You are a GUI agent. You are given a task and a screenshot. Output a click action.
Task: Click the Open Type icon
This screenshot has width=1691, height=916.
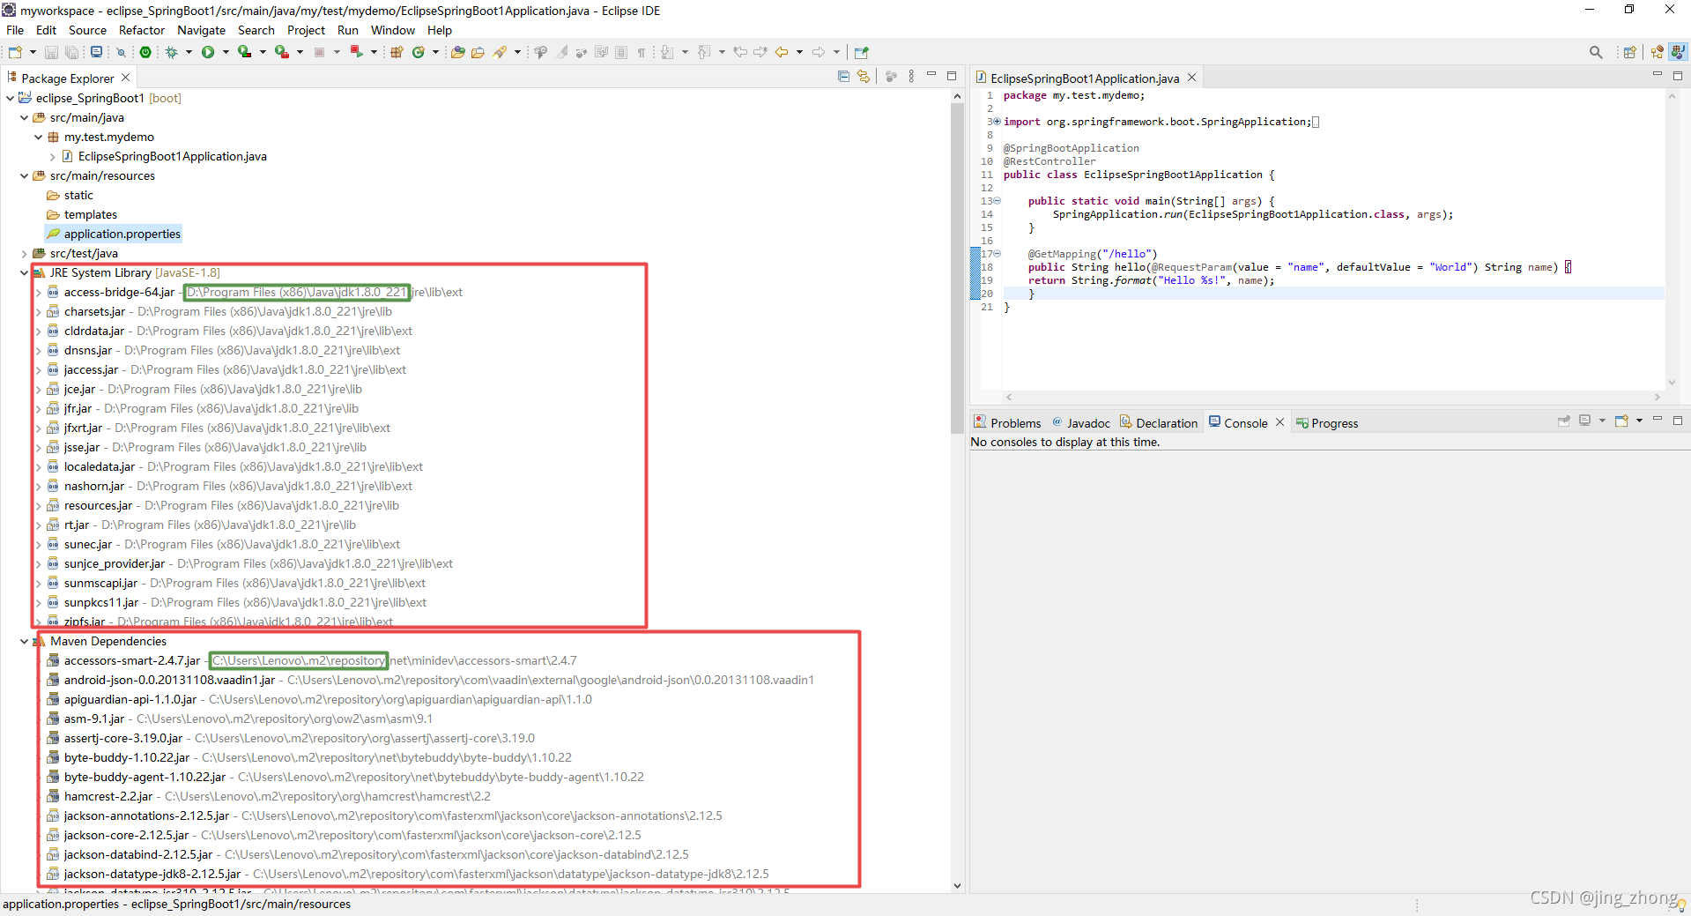click(x=458, y=52)
